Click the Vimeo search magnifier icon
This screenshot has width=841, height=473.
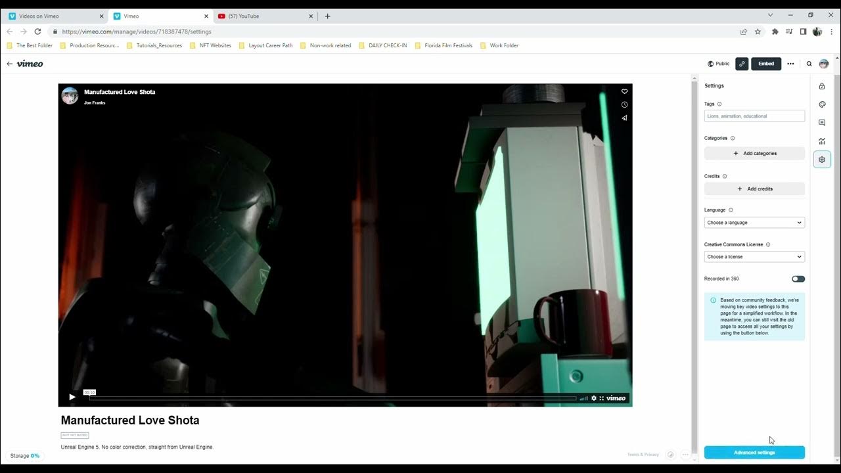click(x=809, y=64)
